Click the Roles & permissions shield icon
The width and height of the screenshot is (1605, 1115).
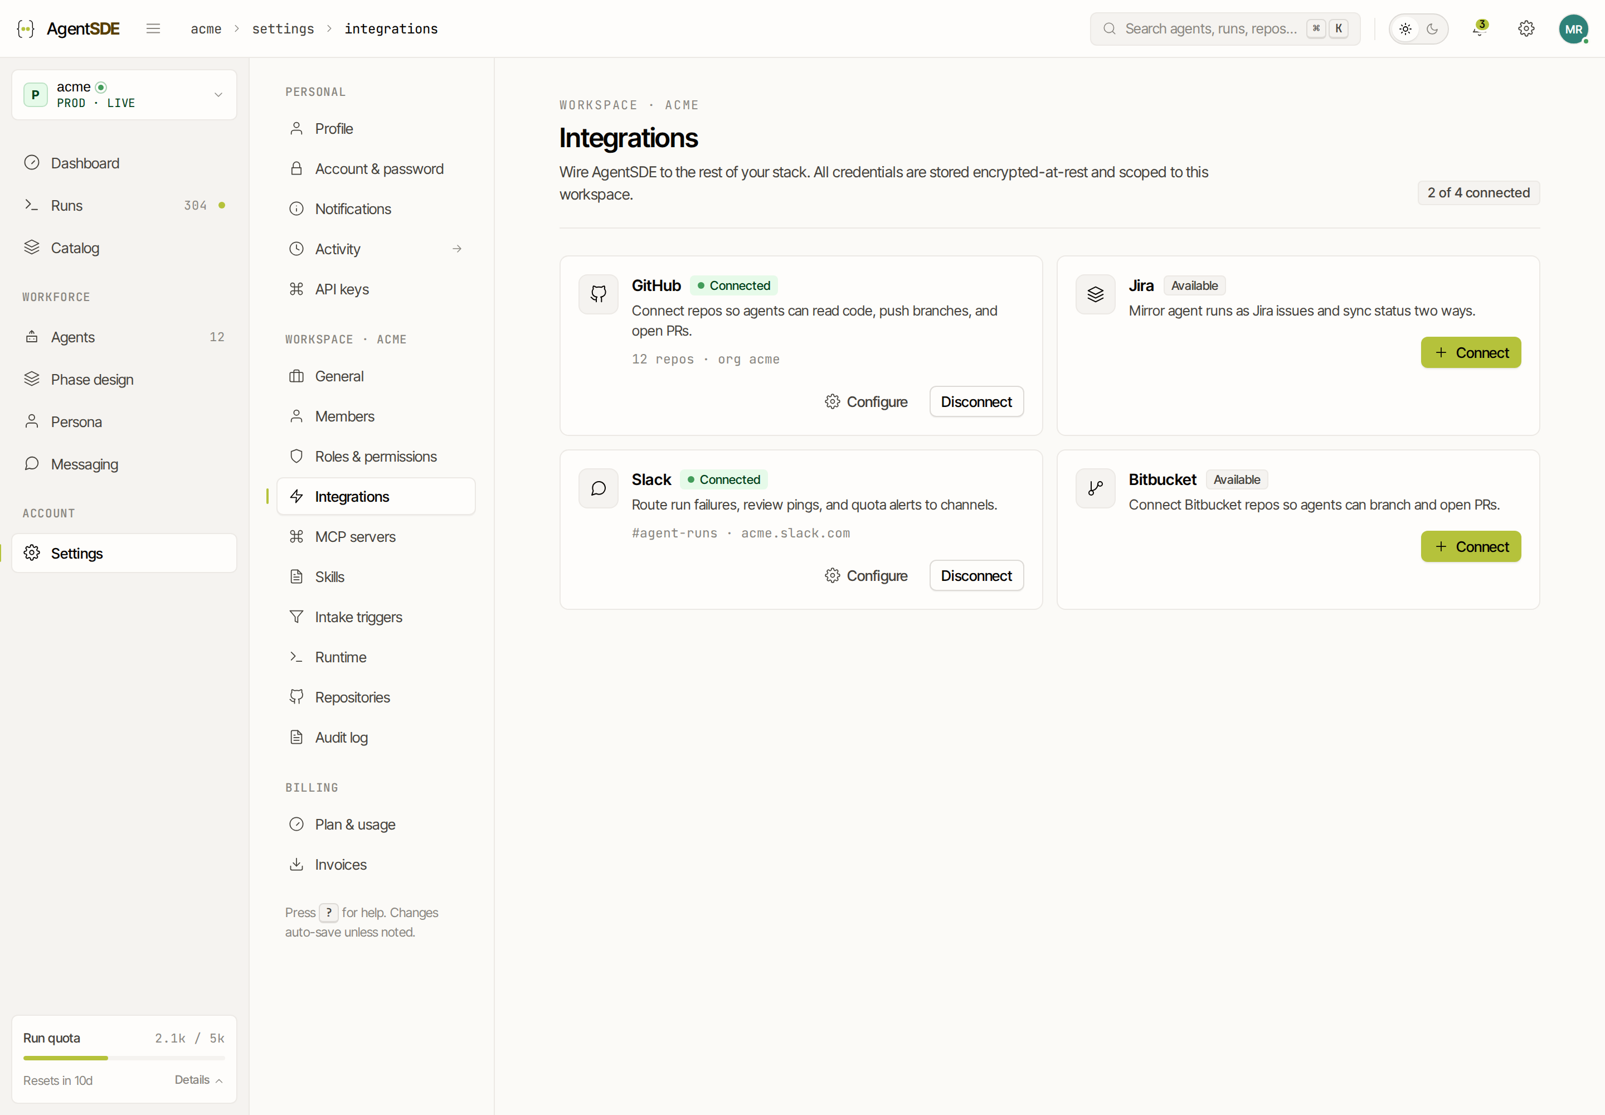[x=296, y=456]
